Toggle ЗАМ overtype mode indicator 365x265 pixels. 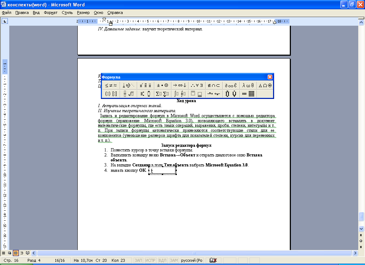click(174, 260)
